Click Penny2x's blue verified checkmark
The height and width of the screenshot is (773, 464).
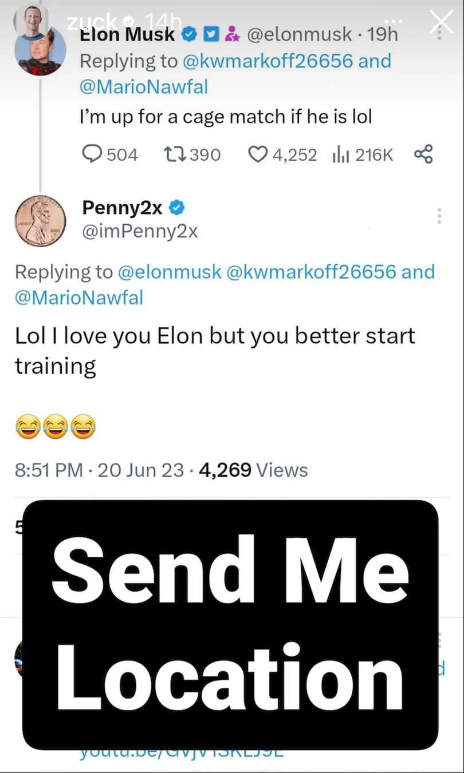(178, 208)
